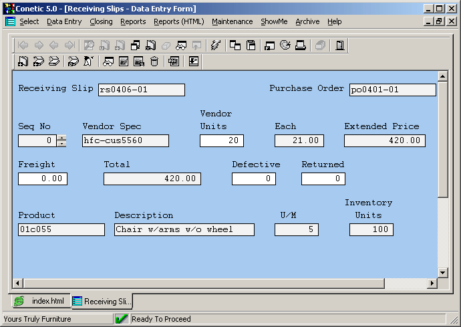Click the download arrow icon beside PDF
Image resolution: width=461 pixels, height=327 pixels.
[x=194, y=62]
